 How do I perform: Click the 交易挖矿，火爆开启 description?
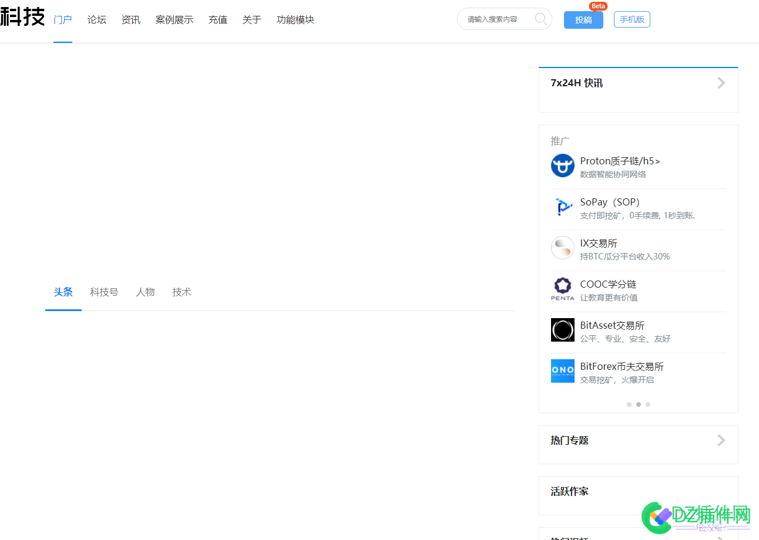(x=617, y=380)
